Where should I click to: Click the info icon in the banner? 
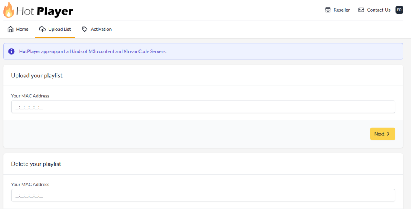tap(11, 51)
